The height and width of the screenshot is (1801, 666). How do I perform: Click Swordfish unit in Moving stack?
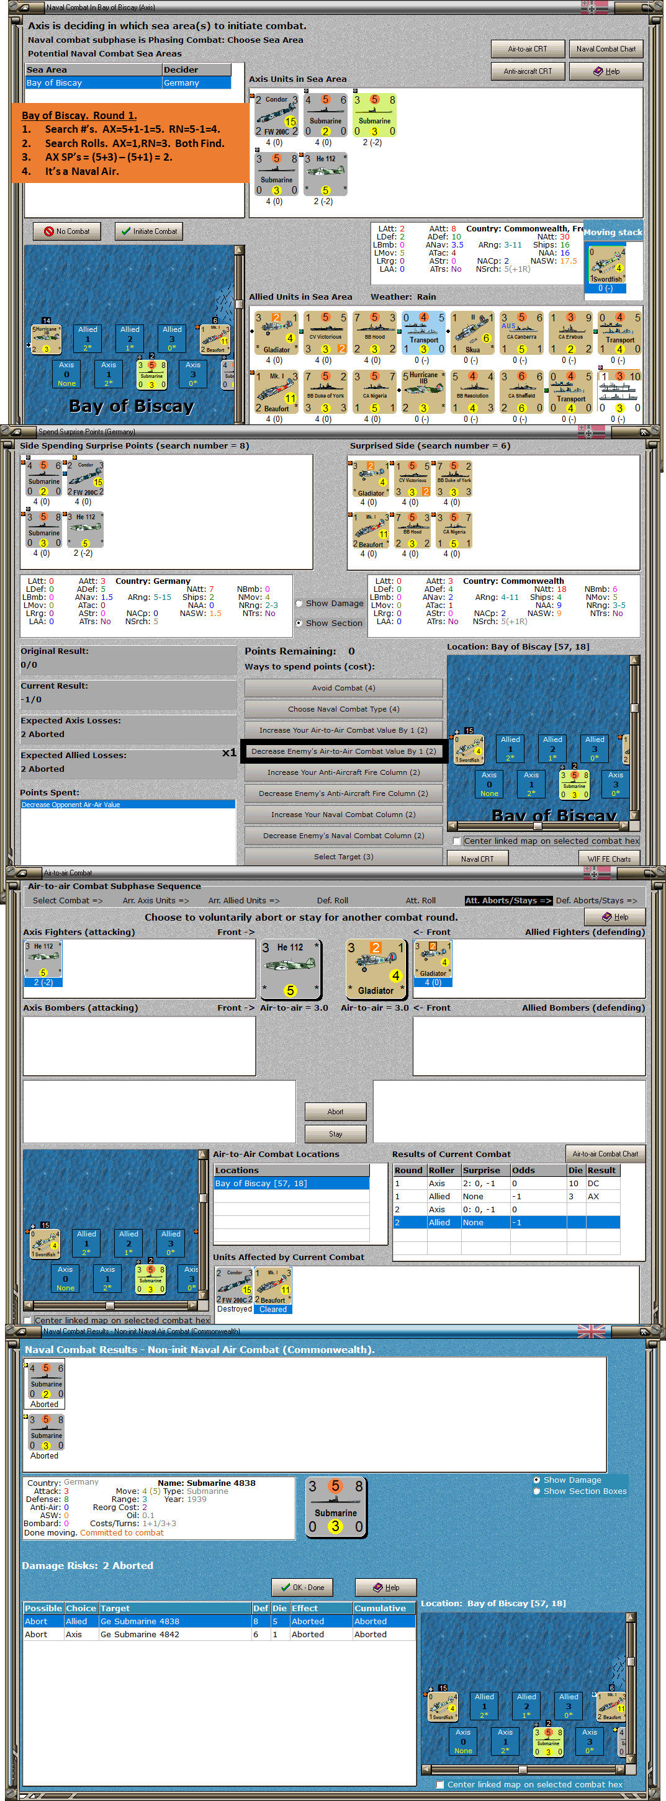pyautogui.click(x=606, y=264)
